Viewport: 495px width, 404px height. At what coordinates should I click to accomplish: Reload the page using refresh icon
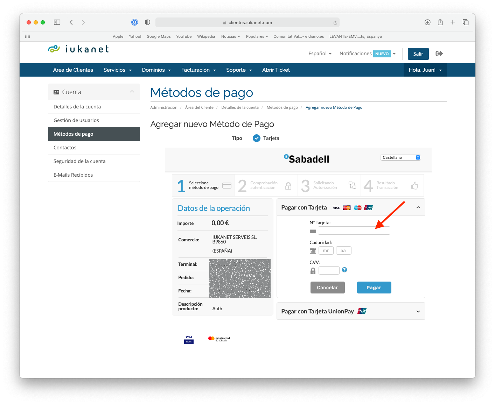335,23
